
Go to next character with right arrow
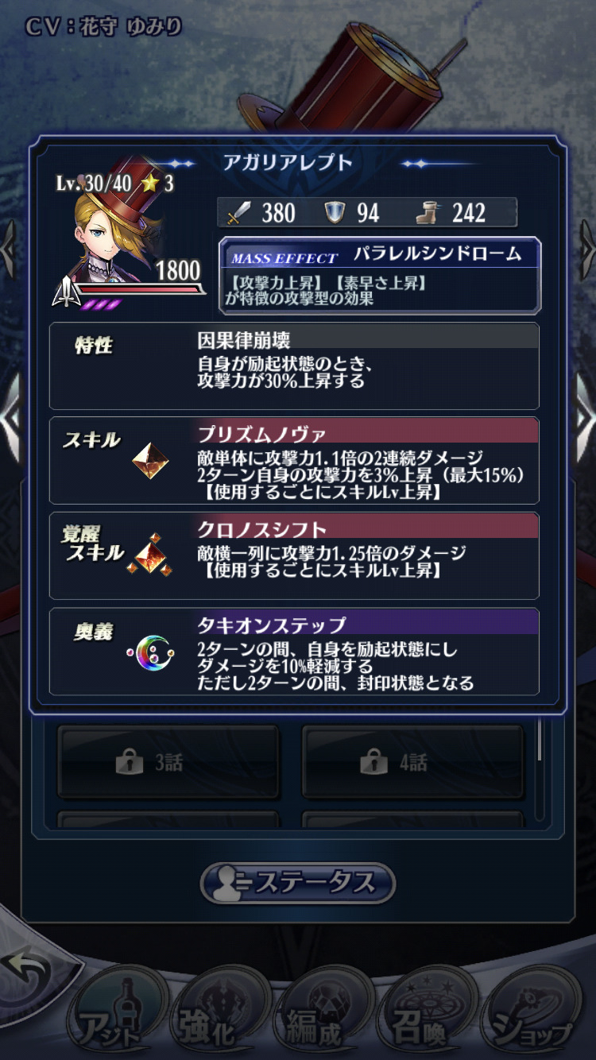tap(587, 249)
